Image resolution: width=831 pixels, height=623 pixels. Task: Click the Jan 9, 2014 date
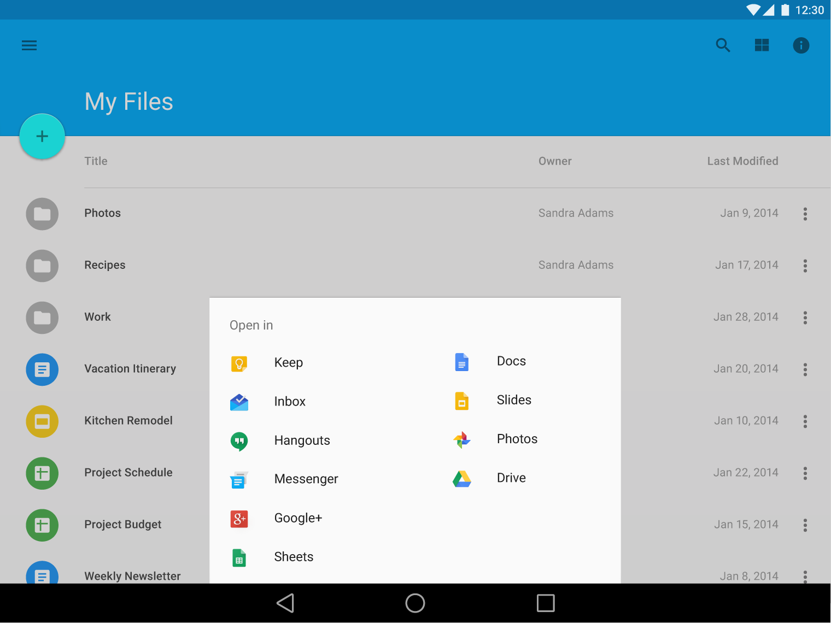click(x=749, y=213)
